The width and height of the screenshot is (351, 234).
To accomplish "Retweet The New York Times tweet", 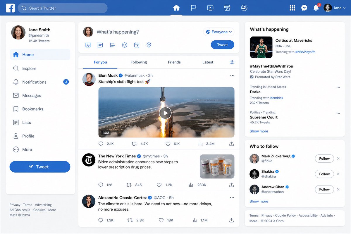I will [x=129, y=185].
